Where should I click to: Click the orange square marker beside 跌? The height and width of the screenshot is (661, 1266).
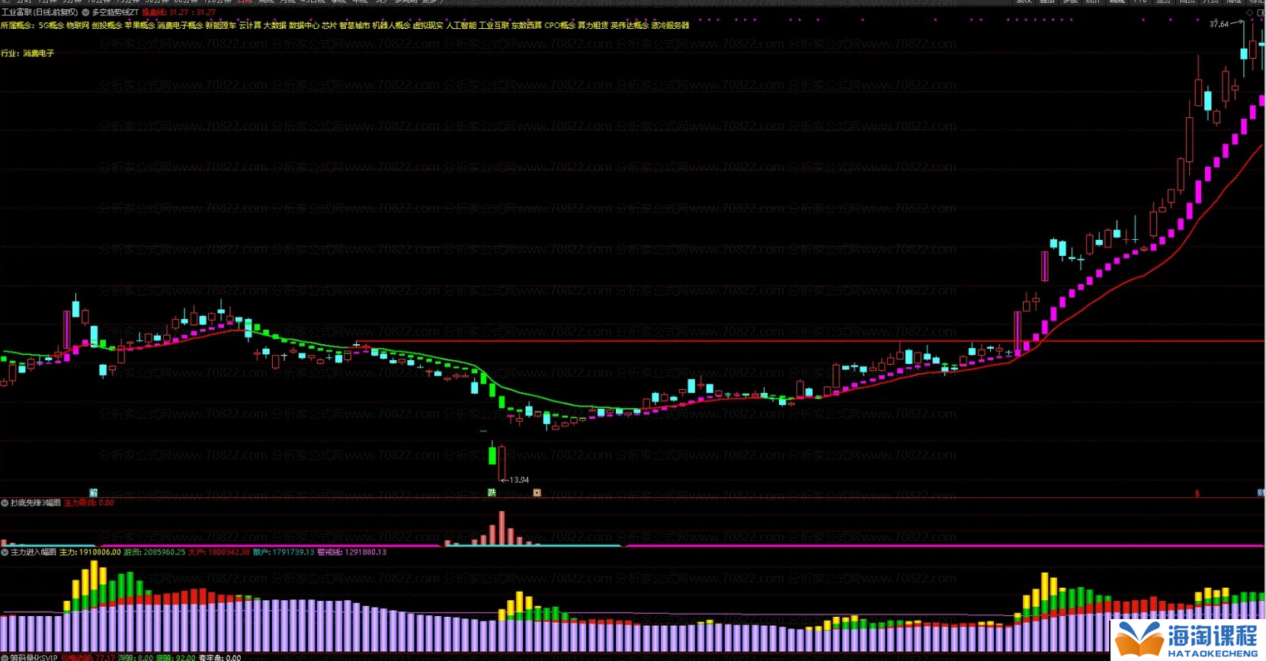(537, 493)
